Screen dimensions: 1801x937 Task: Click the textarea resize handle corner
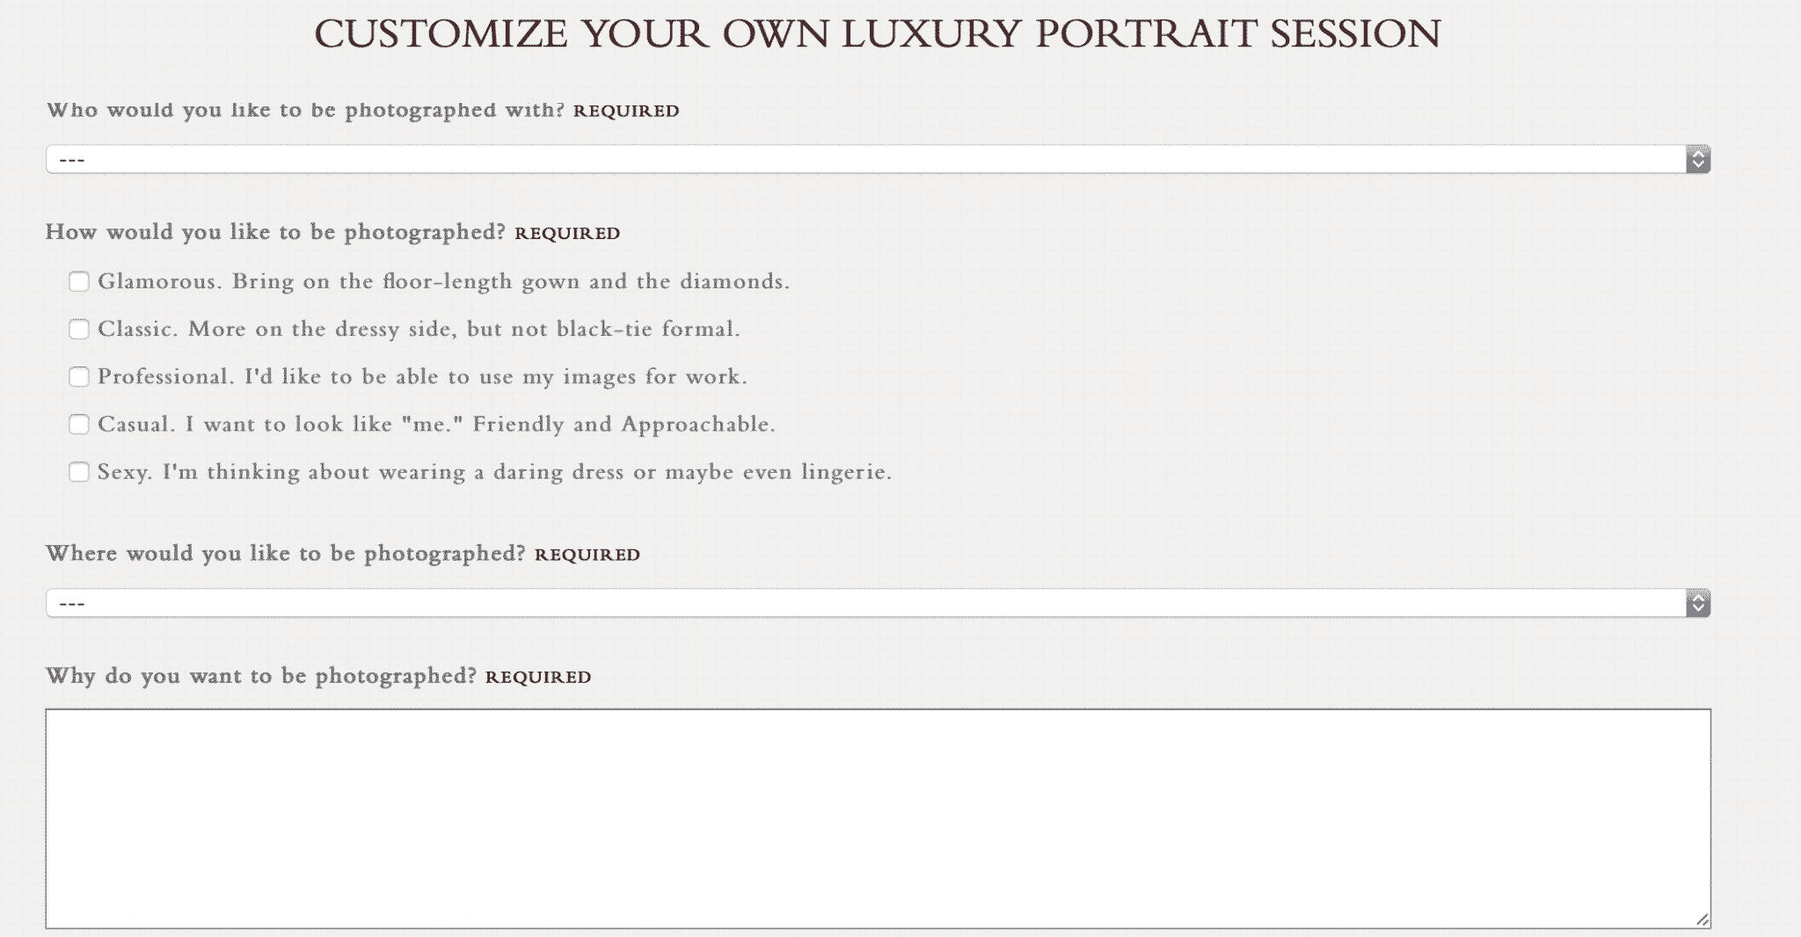click(x=1703, y=920)
